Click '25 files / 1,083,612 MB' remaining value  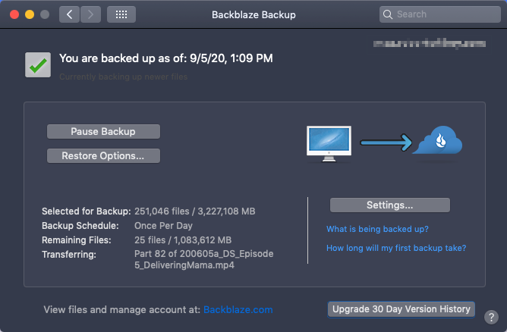click(x=183, y=240)
